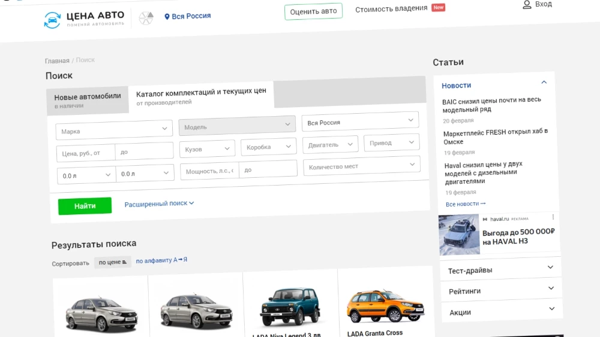Click the wheel icon beside the logo
600x337 pixels.
point(146,18)
